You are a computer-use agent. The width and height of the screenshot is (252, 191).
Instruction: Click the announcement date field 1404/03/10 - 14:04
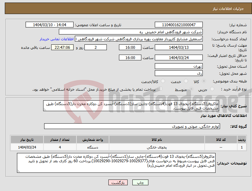(x=50, y=25)
